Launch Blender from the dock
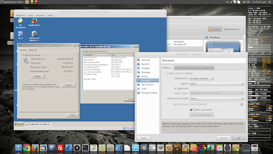This screenshot has width=273, height=154. click(x=144, y=148)
